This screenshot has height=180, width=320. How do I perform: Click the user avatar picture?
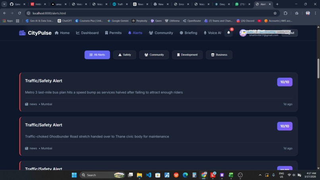[x=243, y=33]
